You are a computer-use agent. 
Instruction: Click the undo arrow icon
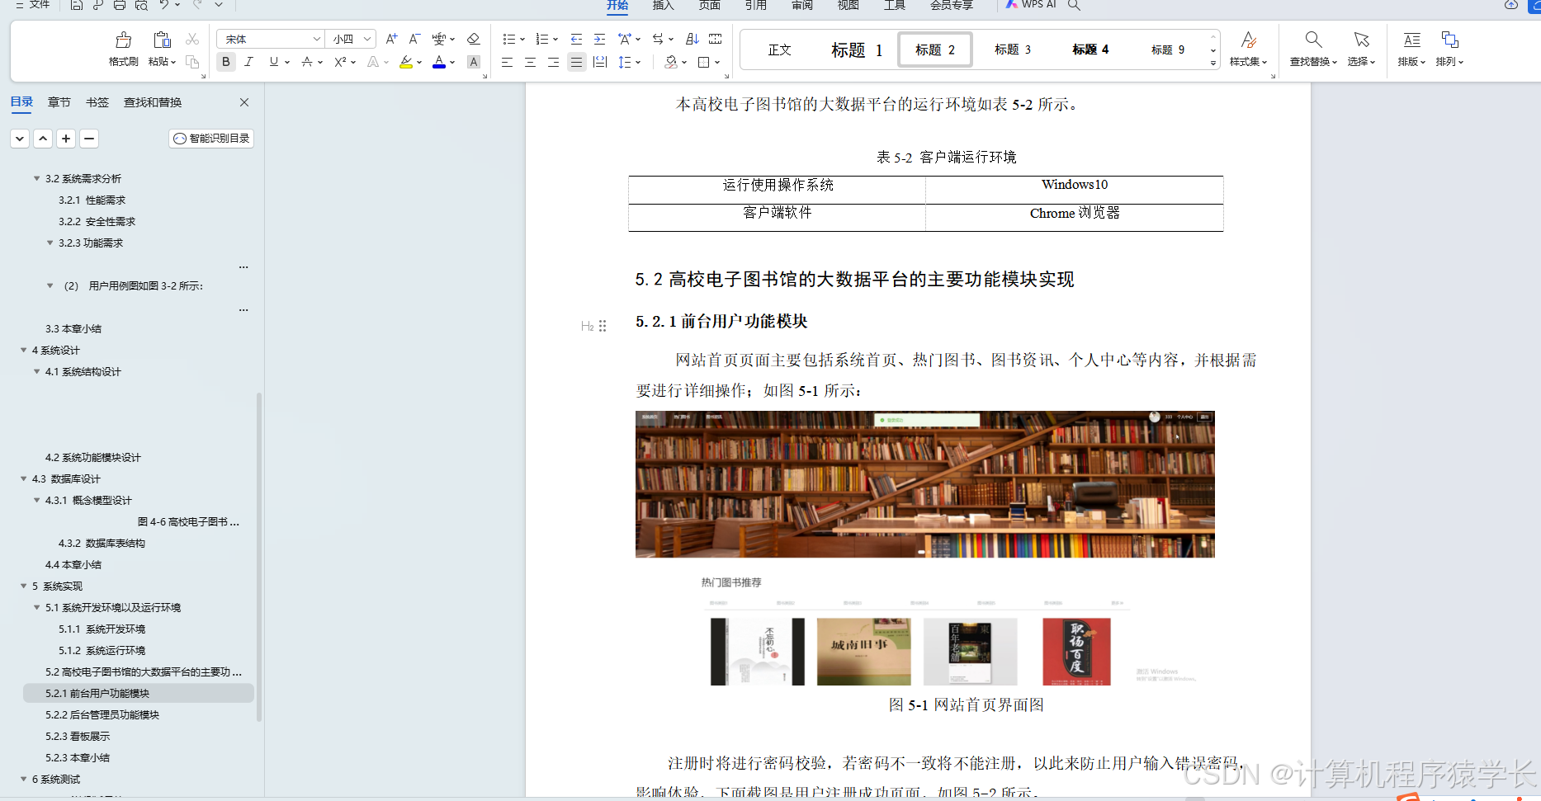164,5
